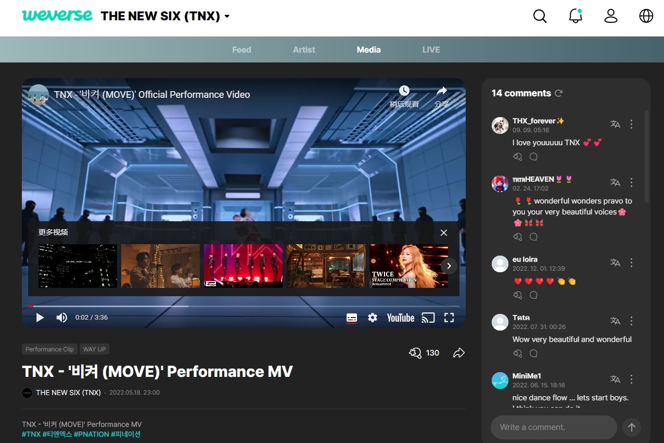Click in the Write a comment field
This screenshot has width=664, height=443.
point(554,427)
